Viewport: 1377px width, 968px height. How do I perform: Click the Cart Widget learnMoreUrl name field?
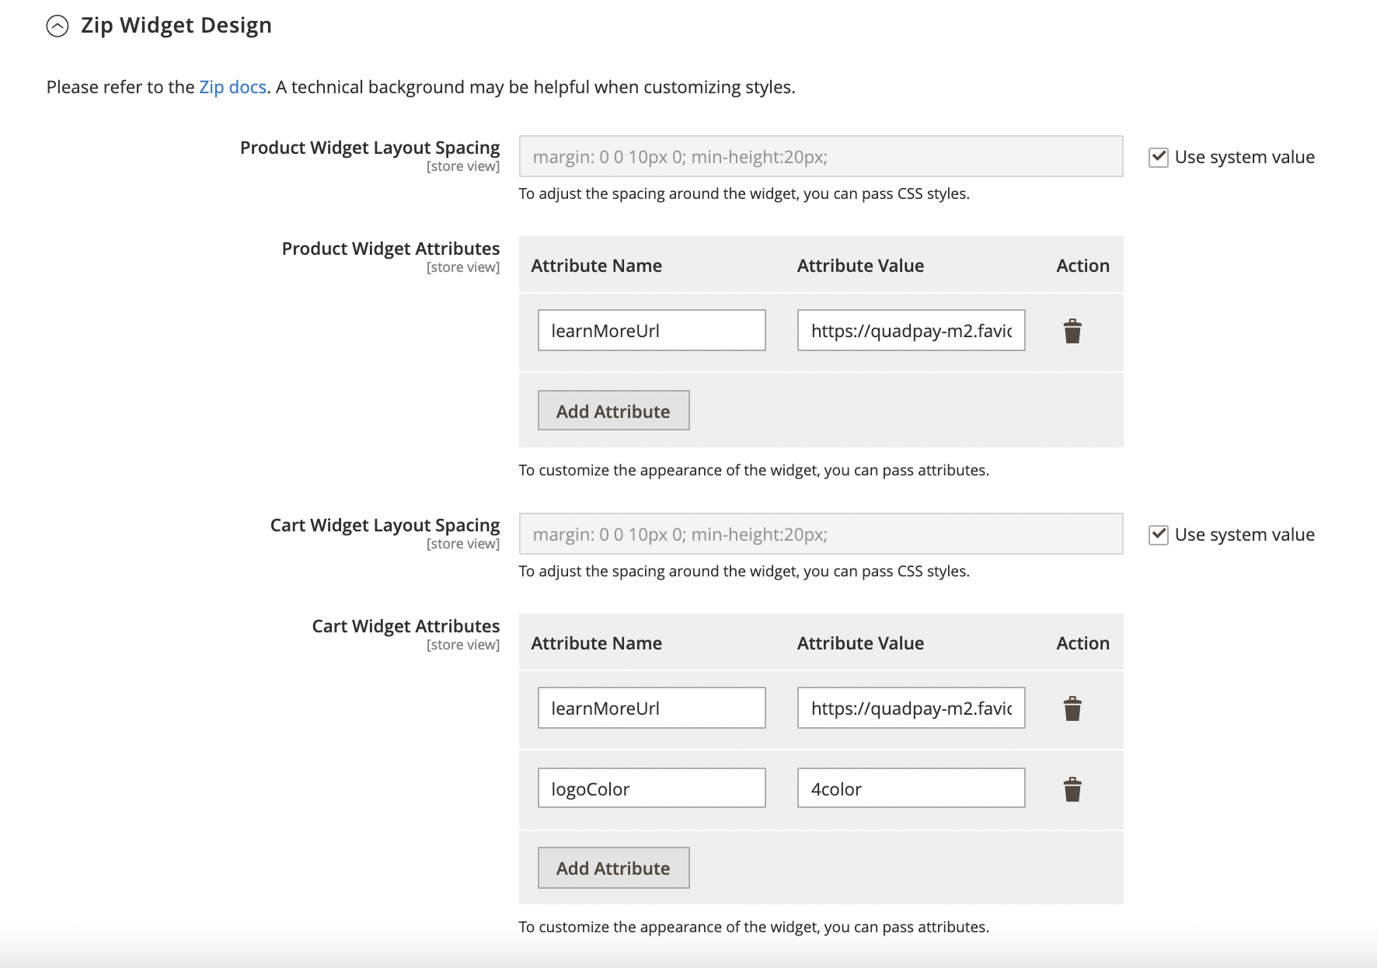coord(651,709)
